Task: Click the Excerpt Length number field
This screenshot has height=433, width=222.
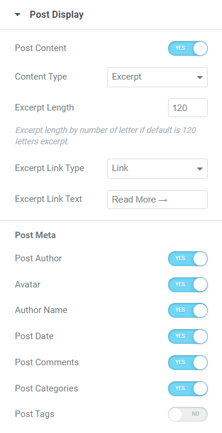Action: [x=188, y=108]
